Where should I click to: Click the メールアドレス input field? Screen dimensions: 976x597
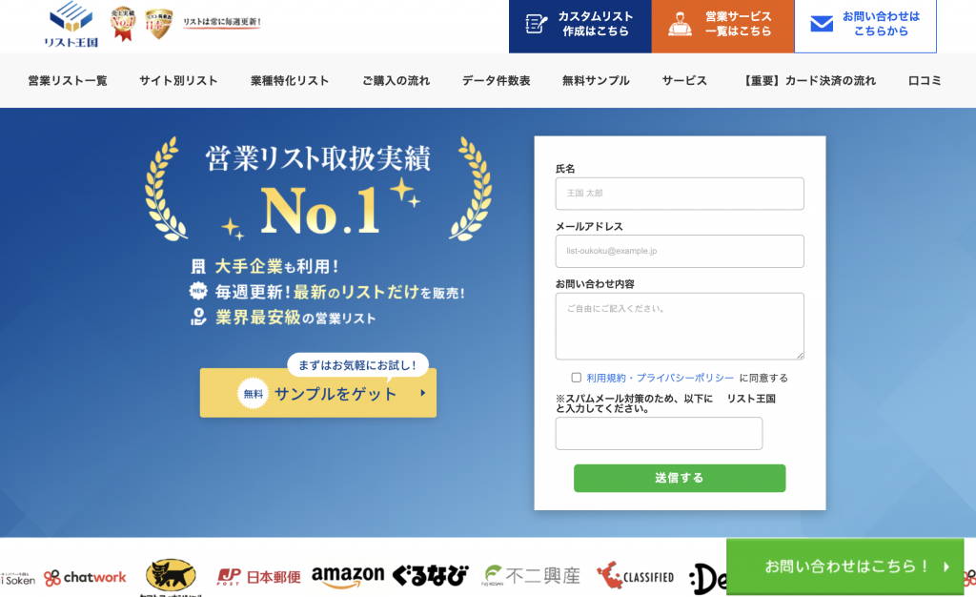679,251
